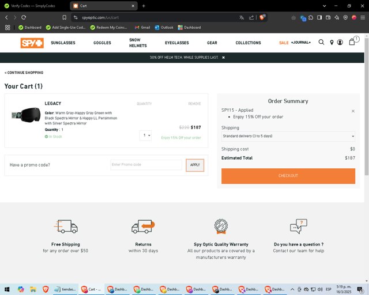
Task: Open the Collections menu
Action: pos(248,43)
